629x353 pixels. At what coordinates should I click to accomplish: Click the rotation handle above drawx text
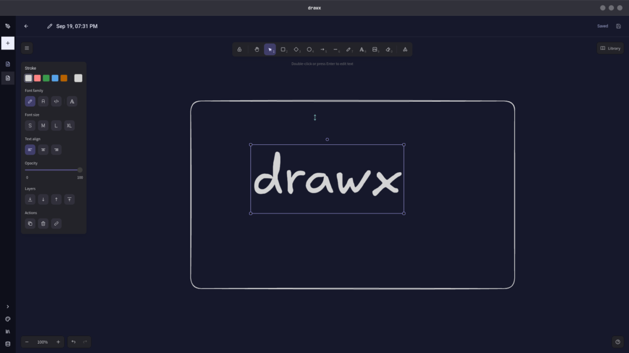[327, 140]
